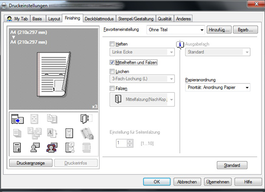Viewport: 265px width, 192px height.
Task: Open the Stempel/Gestaltung tab
Action: [x=136, y=19]
